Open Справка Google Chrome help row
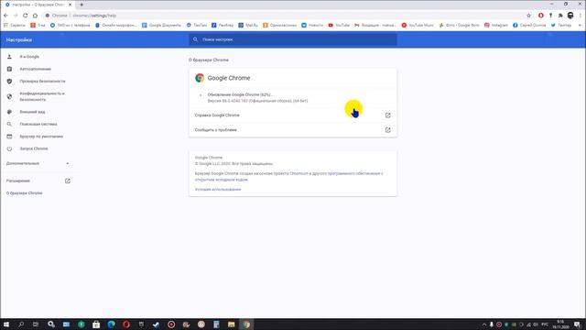Viewport: 586px width, 330px height. click(293, 115)
